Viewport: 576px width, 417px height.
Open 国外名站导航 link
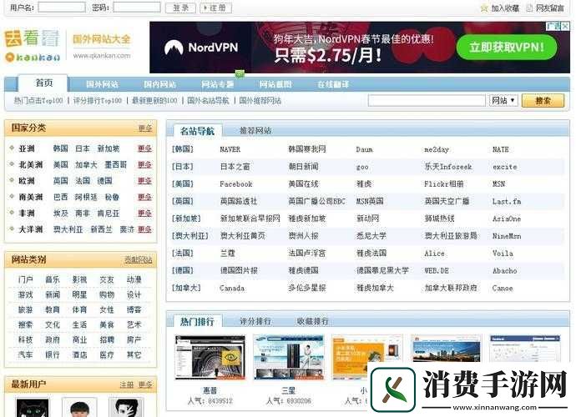pyautogui.click(x=208, y=100)
